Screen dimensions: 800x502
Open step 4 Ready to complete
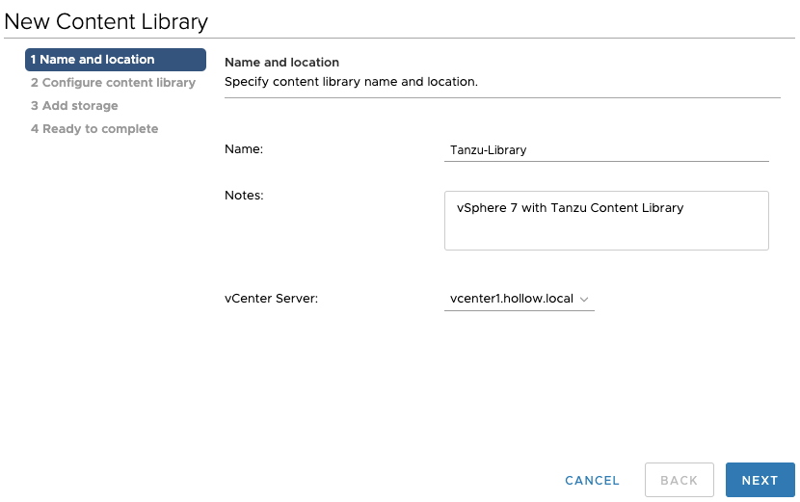point(94,129)
